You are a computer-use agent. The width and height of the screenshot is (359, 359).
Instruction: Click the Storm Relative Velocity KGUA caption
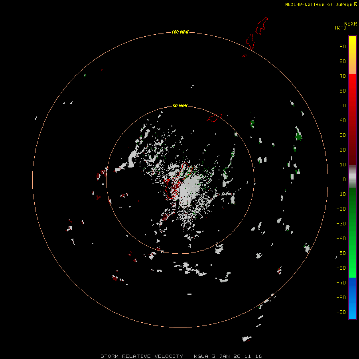click(x=181, y=356)
